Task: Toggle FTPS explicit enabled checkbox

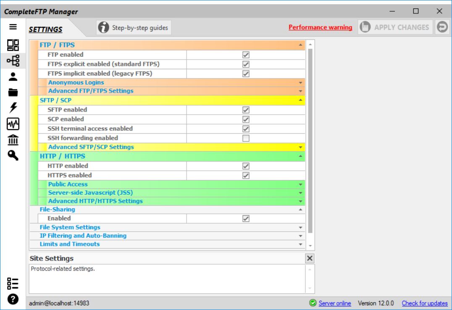Action: (x=246, y=64)
